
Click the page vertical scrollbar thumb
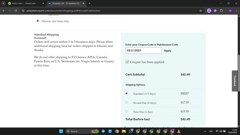[x=239, y=73]
